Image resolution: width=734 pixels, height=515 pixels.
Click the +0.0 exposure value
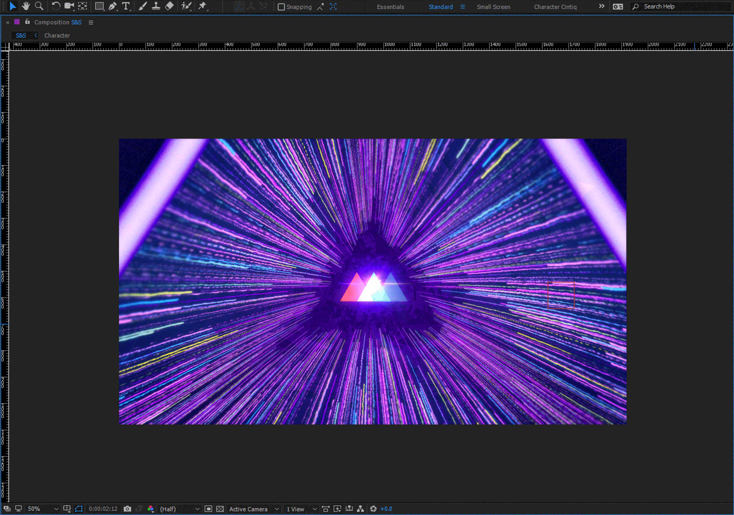click(386, 509)
